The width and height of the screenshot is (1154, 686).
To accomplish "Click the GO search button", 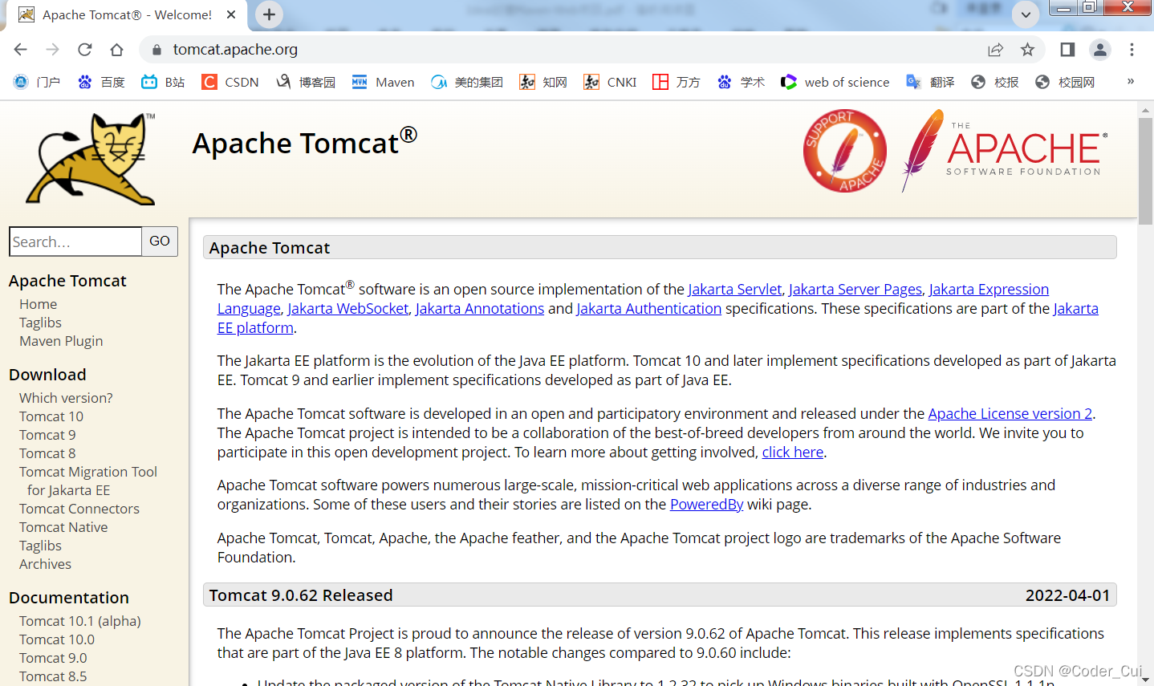I will 160,242.
